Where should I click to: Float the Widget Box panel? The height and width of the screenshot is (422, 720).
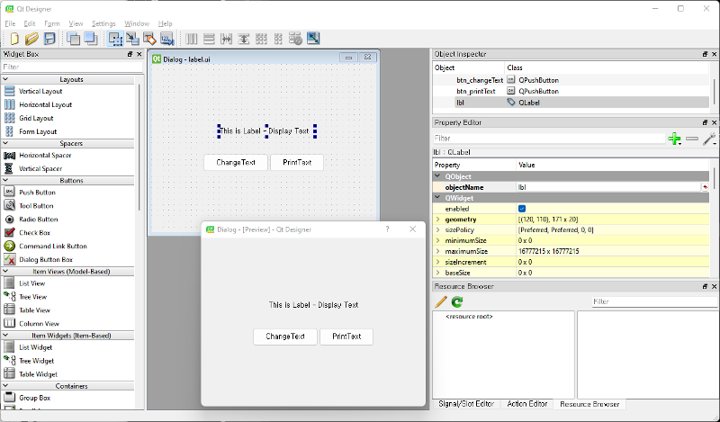click(130, 54)
